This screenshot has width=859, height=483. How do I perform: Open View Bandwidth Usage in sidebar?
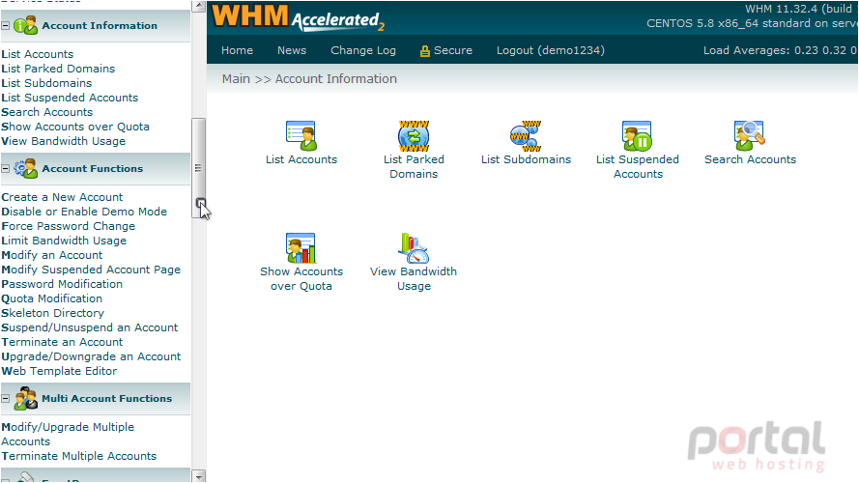click(x=63, y=141)
